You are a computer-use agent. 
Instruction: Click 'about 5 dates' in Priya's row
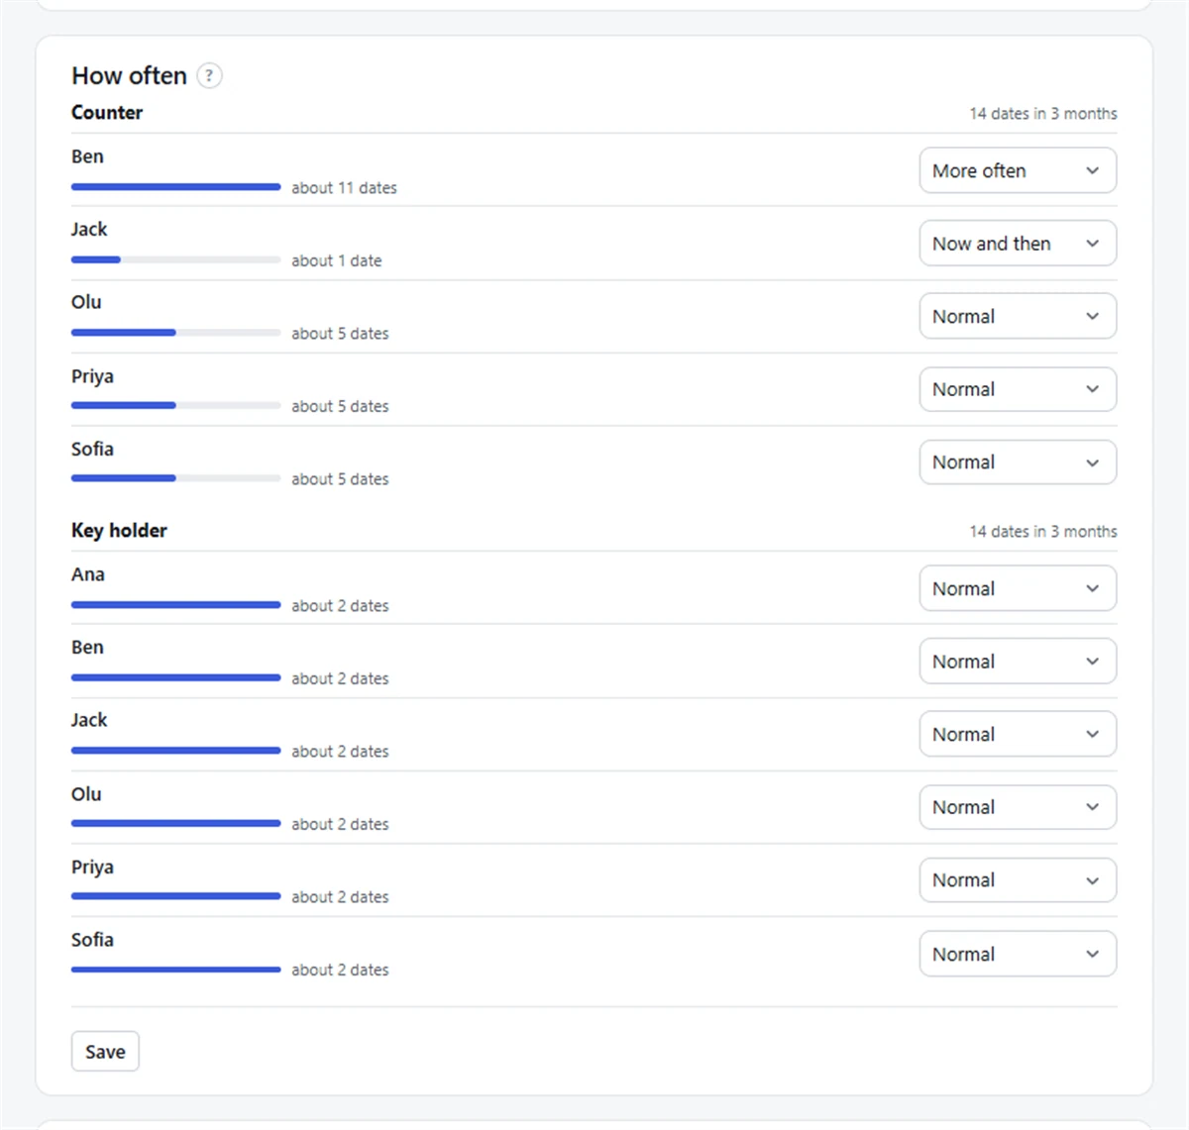pyautogui.click(x=340, y=406)
